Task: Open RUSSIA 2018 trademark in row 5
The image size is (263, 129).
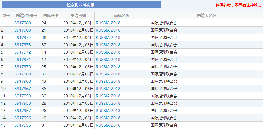Action: (108, 52)
